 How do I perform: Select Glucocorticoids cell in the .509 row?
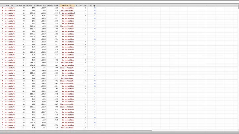point(67,26)
